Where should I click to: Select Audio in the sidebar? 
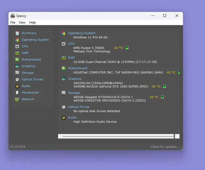click(x=26, y=86)
